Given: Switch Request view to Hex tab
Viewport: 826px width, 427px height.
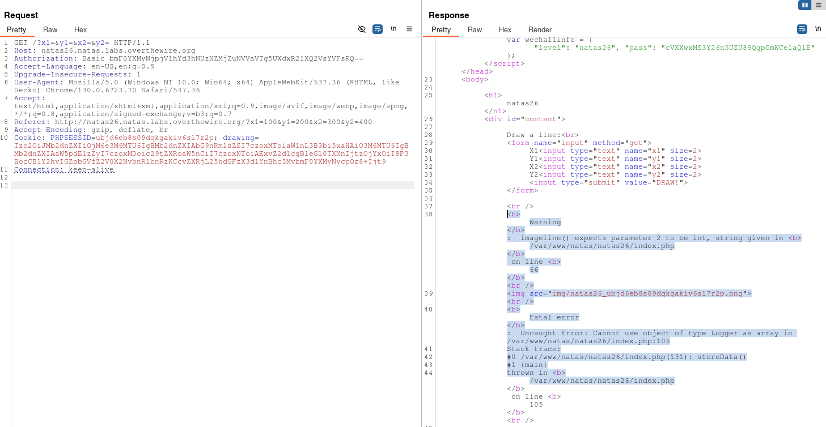Looking at the screenshot, I should pyautogui.click(x=81, y=29).
